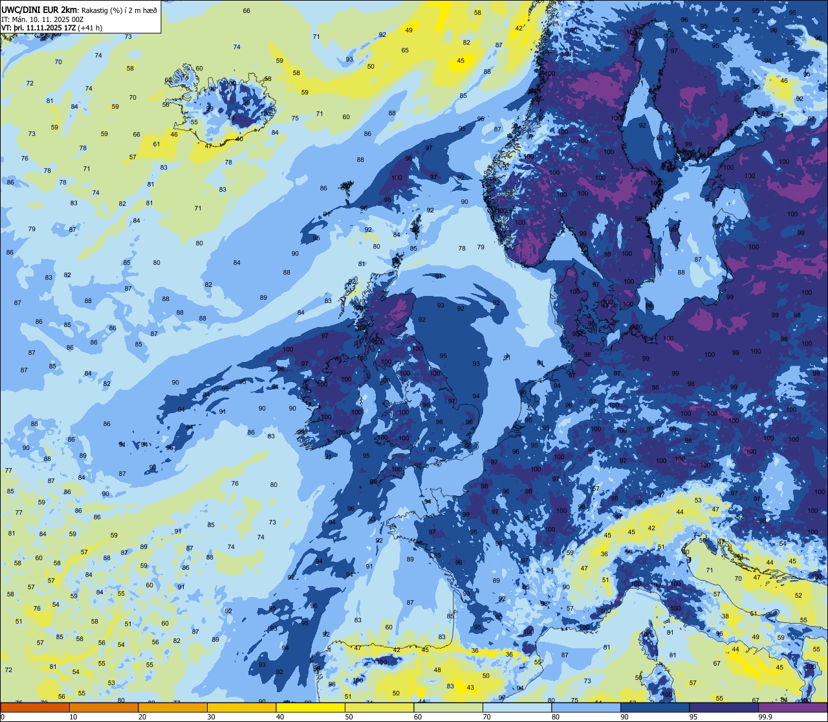The height and width of the screenshot is (722, 828).
Task: Select the purple above-99.9 legend band
Action: (792, 708)
